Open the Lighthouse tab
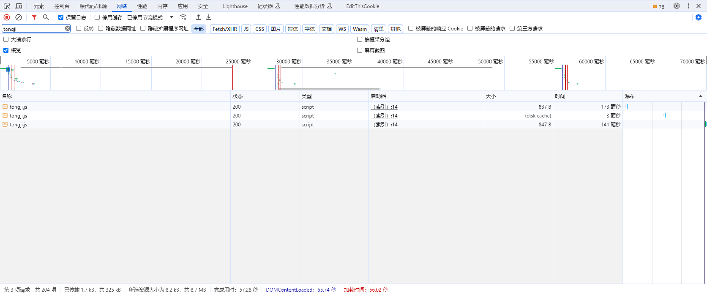This screenshot has width=707, height=295. (x=235, y=6)
